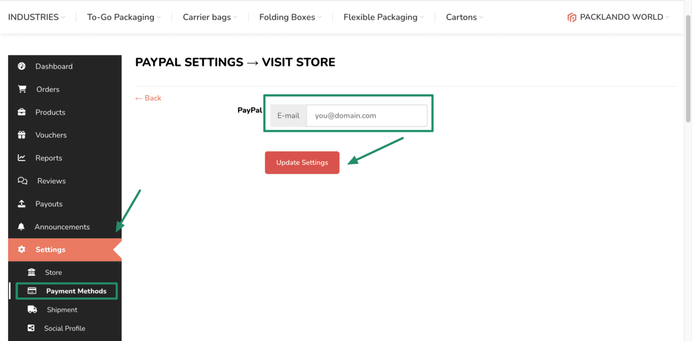Click the Orders shopping cart icon

[x=22, y=89]
